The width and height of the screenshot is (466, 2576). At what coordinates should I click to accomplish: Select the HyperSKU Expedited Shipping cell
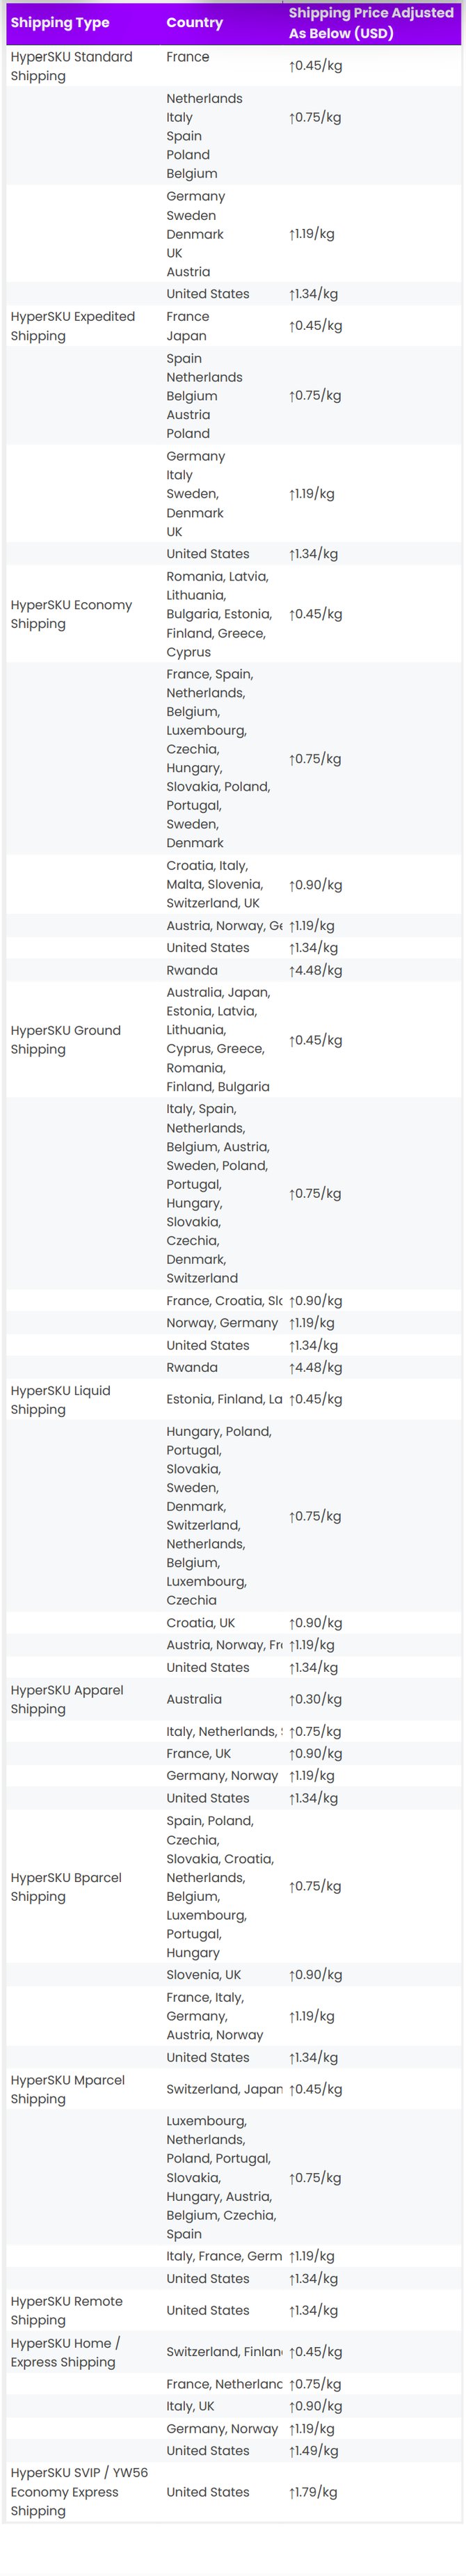tap(72, 326)
